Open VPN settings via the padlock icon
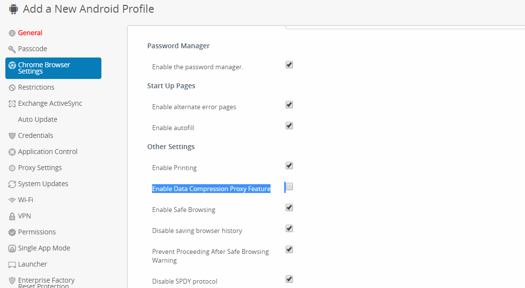525x288 pixels. (11, 216)
